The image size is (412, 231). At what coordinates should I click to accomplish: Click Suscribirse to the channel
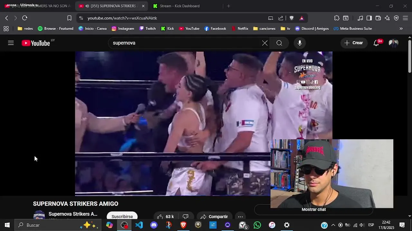click(122, 217)
